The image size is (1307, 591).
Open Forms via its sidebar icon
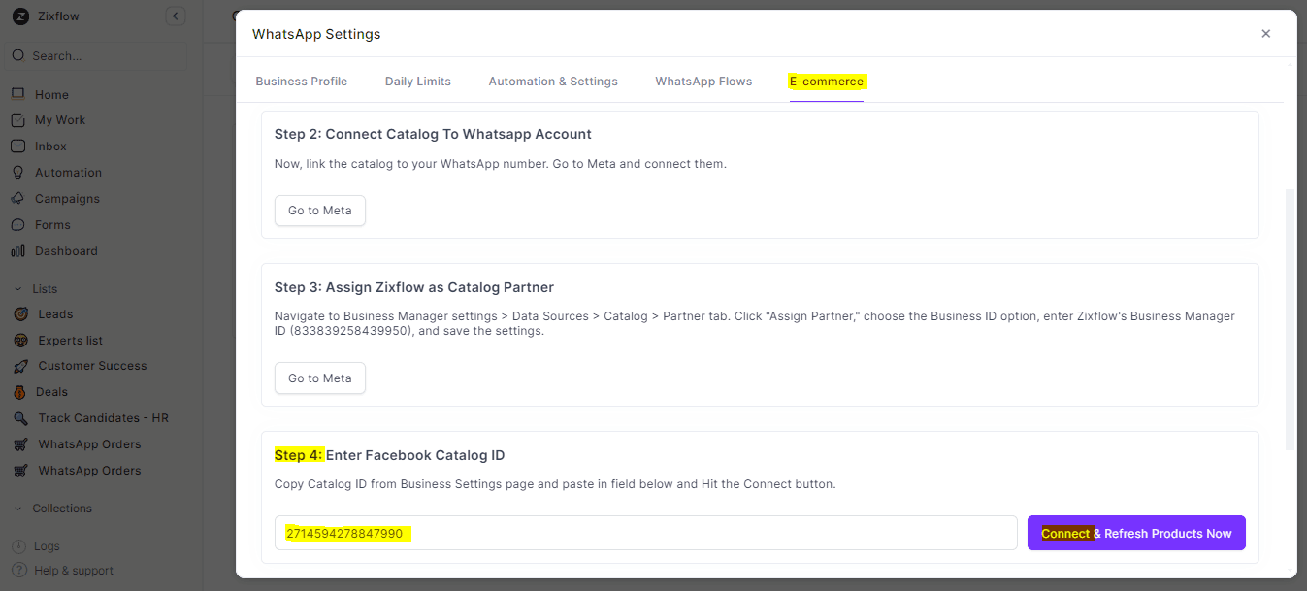17,225
